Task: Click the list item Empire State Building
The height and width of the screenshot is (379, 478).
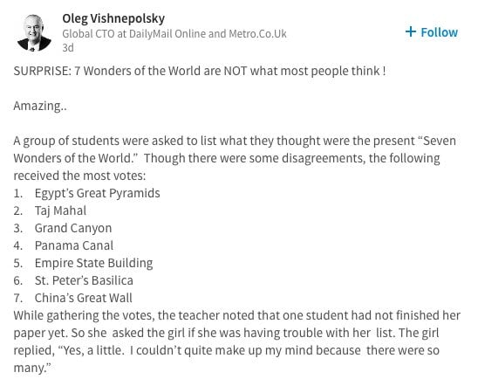Action: [x=93, y=264]
